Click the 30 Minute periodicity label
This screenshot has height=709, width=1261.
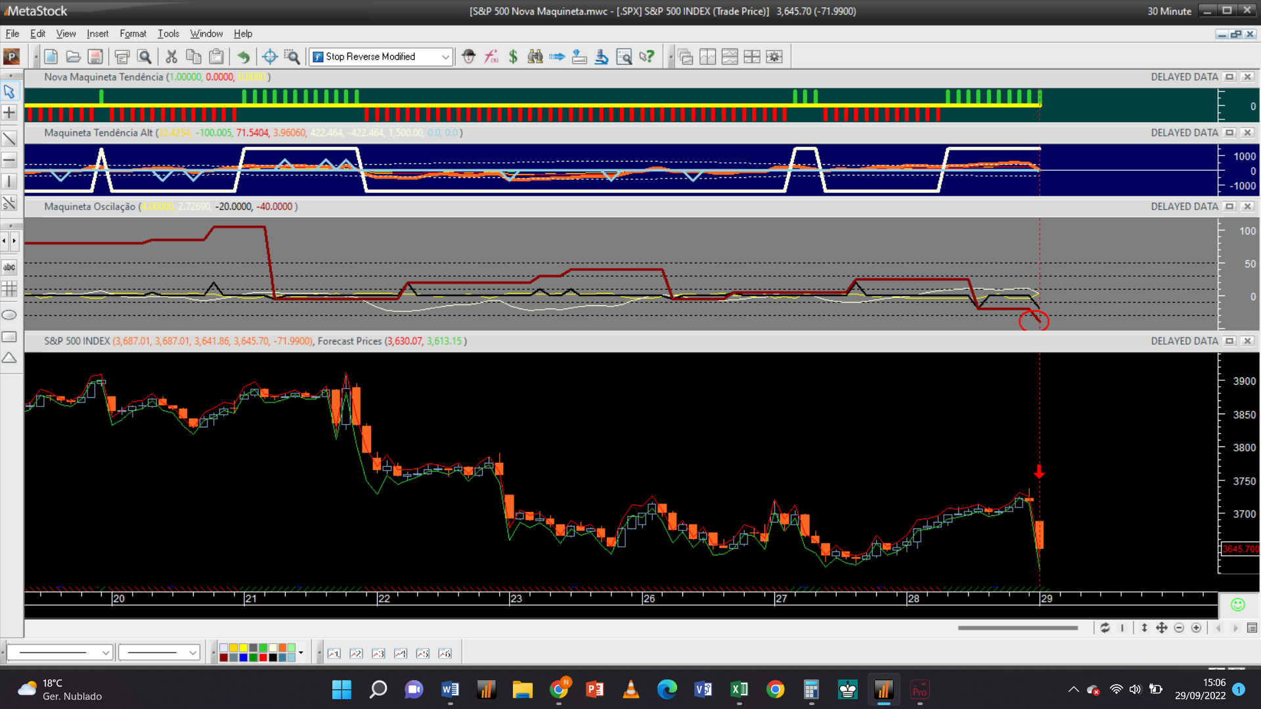coord(1169,11)
